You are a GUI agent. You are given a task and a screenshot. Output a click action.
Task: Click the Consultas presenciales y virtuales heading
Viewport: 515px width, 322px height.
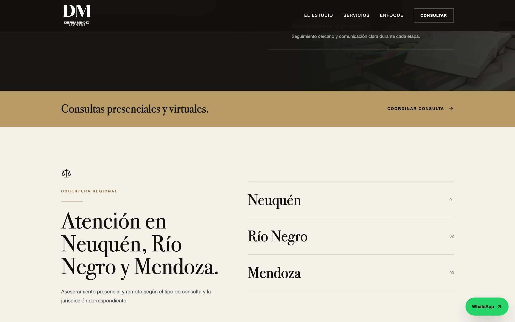pos(135,109)
